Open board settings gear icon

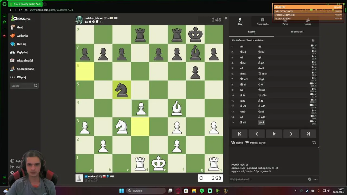click(x=226, y=18)
